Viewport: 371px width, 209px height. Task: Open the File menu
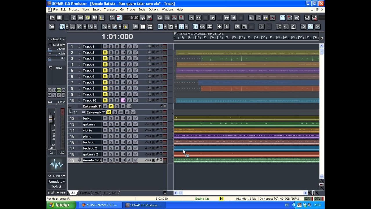point(55,10)
